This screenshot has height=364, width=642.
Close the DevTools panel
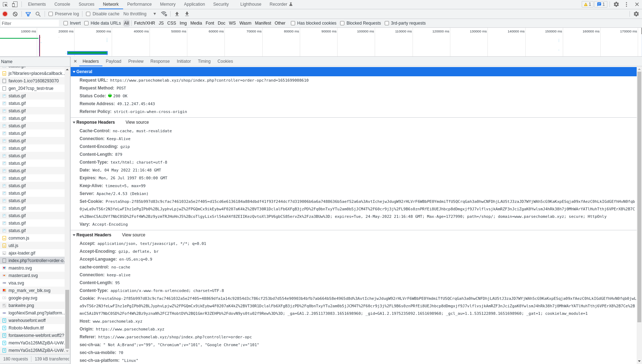click(637, 4)
